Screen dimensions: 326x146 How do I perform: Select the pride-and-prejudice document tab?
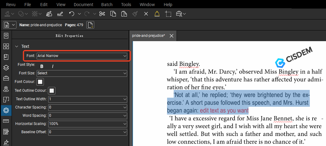[149, 36]
